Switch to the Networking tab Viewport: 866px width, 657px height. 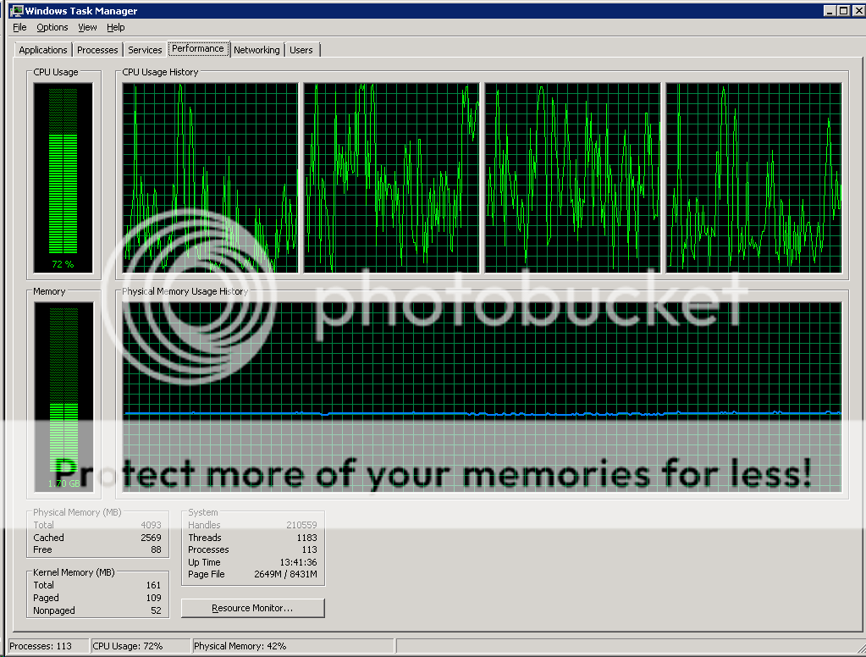256,50
